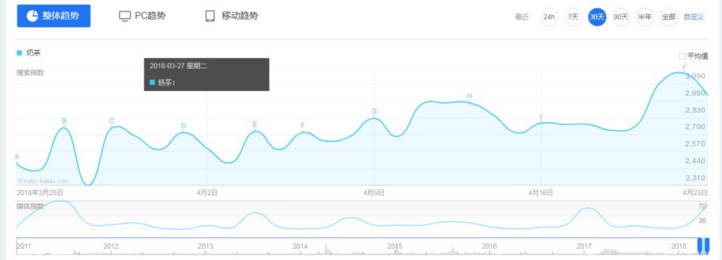Select news marker B on the chart

(x=64, y=122)
